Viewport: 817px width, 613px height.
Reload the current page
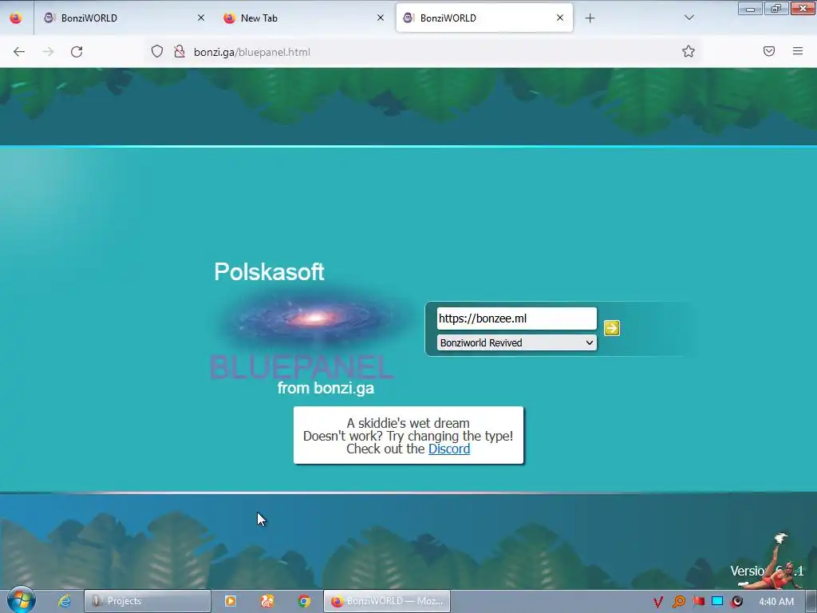(77, 52)
